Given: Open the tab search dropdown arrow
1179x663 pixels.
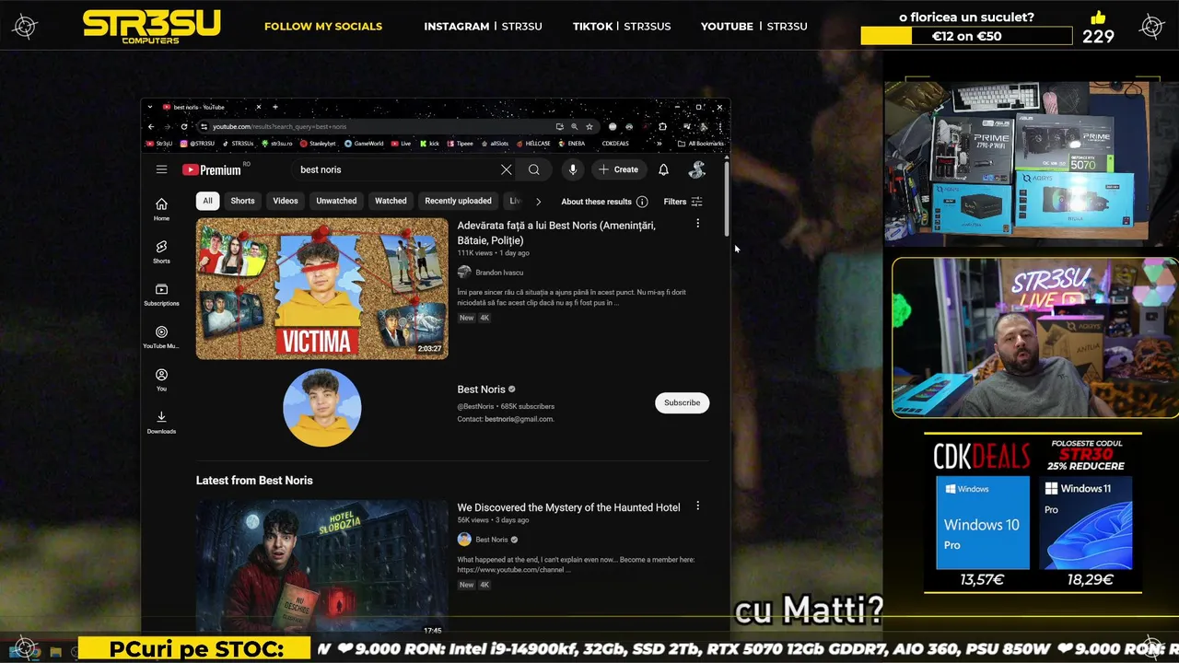Looking at the screenshot, I should pos(150,107).
